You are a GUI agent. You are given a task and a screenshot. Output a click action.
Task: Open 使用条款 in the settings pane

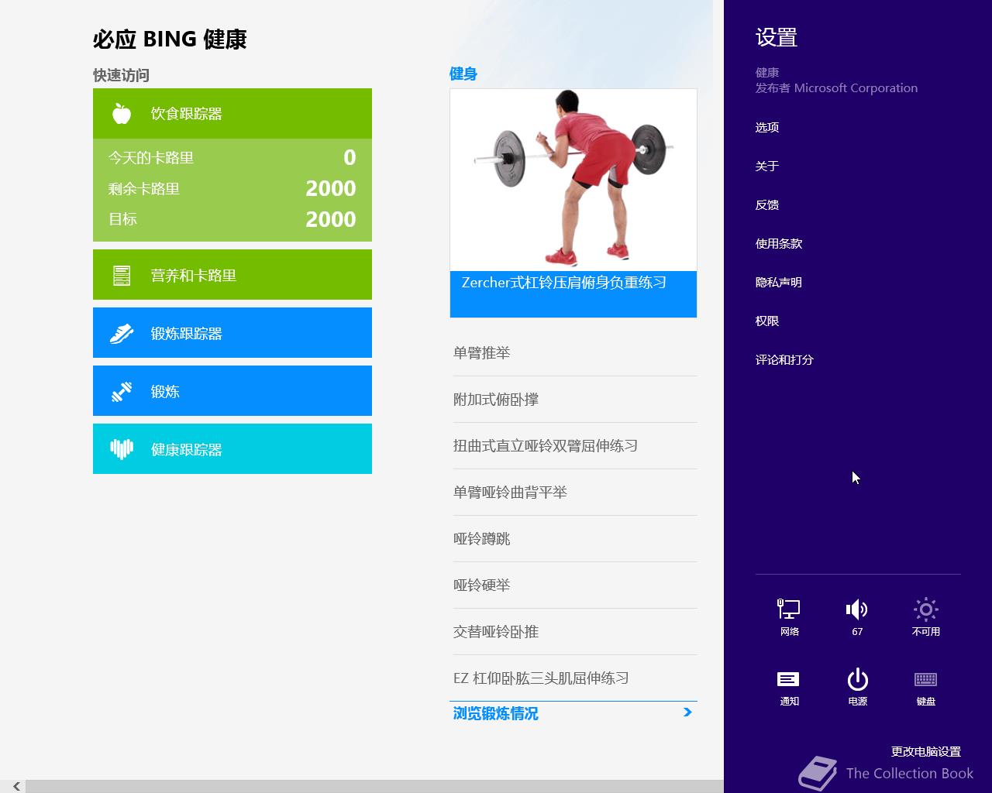coord(779,244)
